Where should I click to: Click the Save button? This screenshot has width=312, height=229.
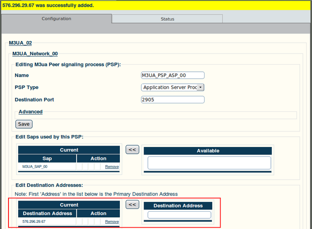pyautogui.click(x=24, y=124)
